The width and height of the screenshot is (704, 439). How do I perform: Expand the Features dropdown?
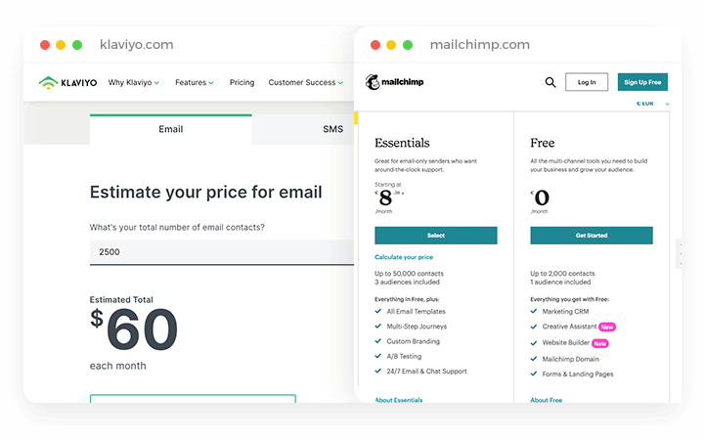pyautogui.click(x=195, y=82)
